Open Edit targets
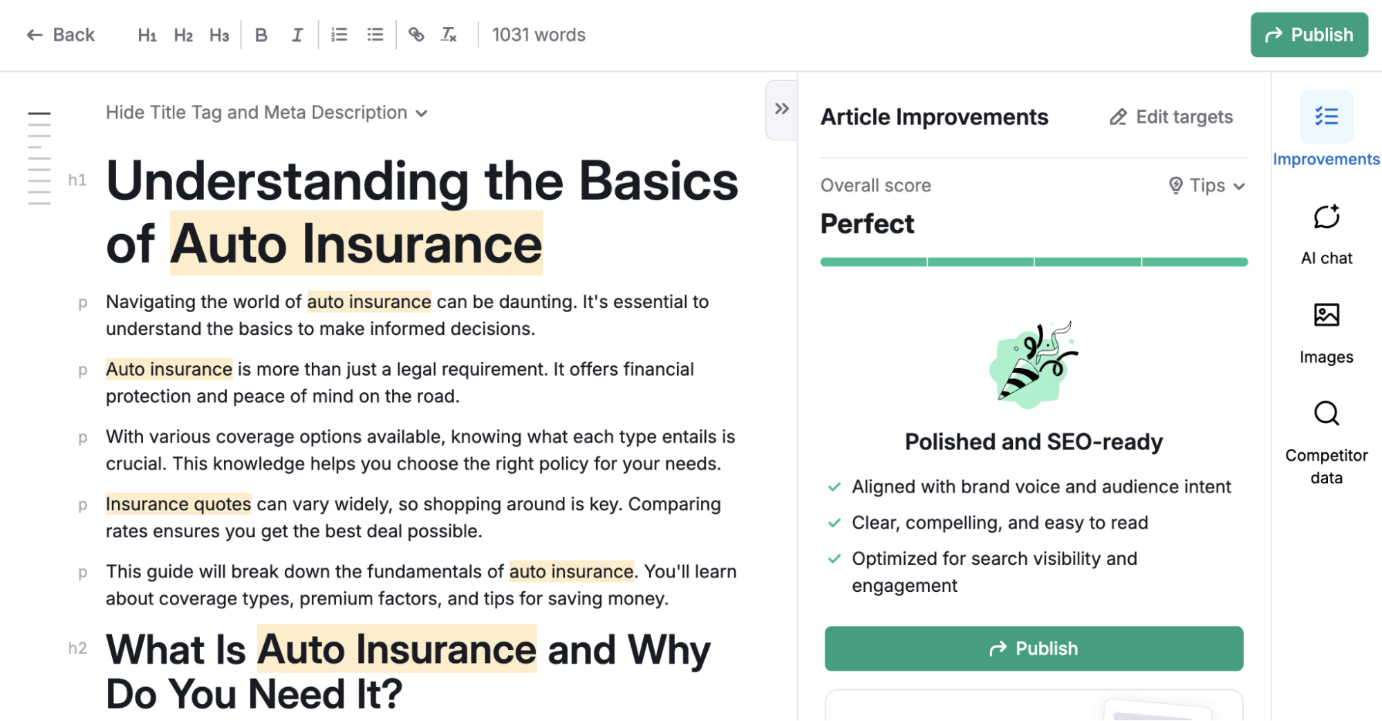The width and height of the screenshot is (1382, 721). 1171,117
